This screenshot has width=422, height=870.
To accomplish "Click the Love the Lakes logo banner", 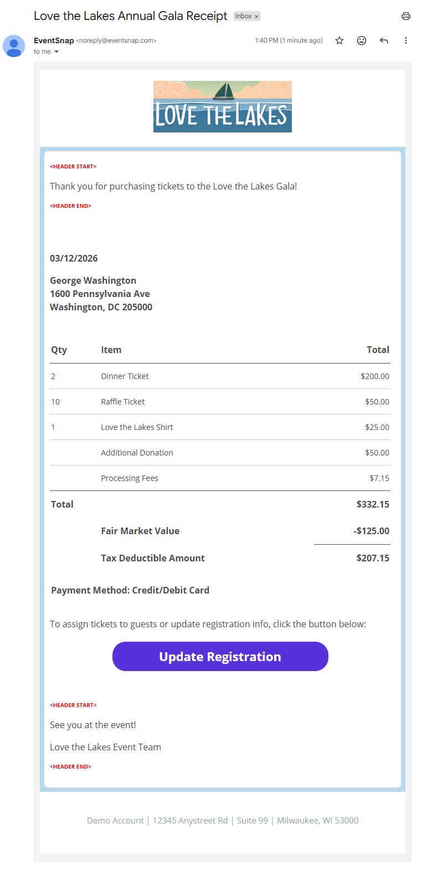I will pyautogui.click(x=222, y=106).
